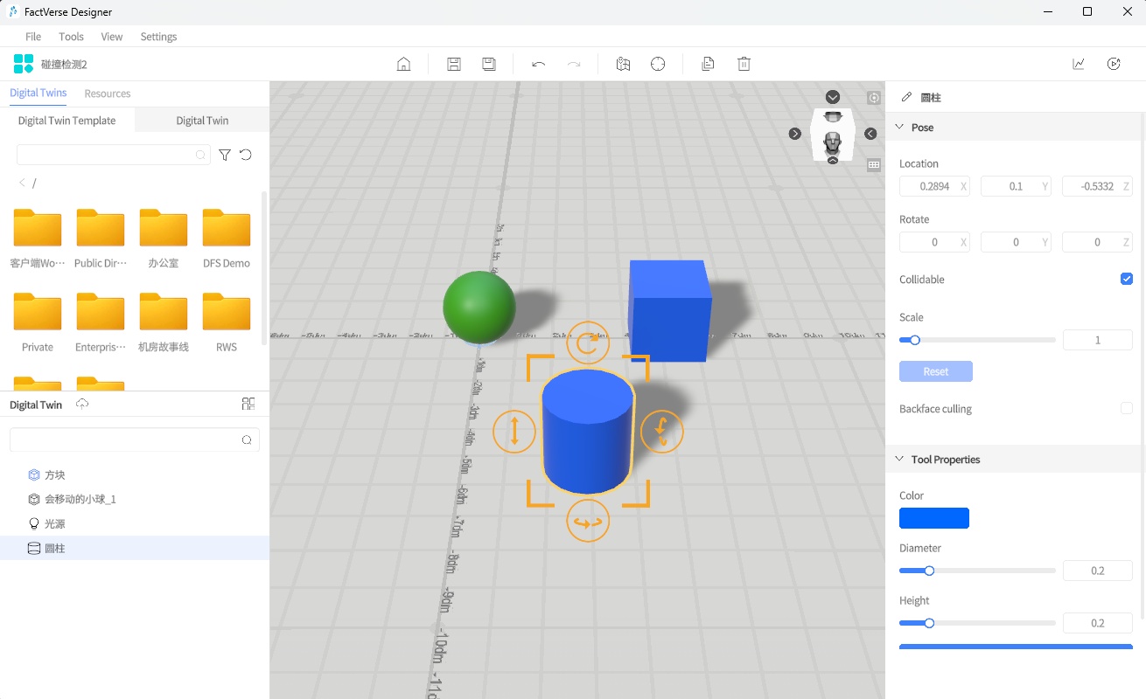Open the blue Color swatch
The image size is (1146, 699).
pyautogui.click(x=933, y=517)
